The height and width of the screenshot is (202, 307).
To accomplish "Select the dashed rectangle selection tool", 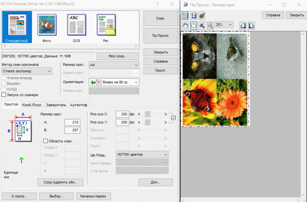I will click(x=194, y=26).
